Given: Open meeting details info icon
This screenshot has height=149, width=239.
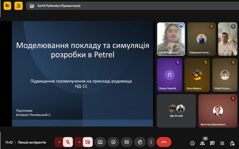Looking at the screenshot, I should (x=192, y=143).
